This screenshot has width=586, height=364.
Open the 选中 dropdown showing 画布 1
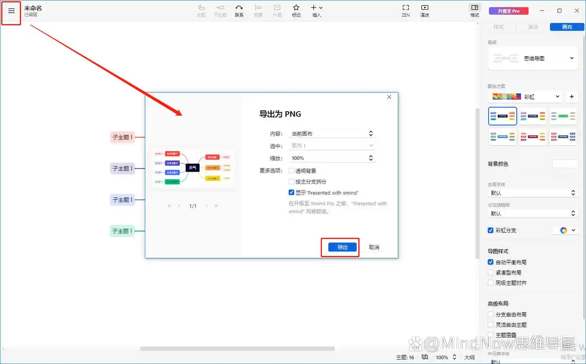332,146
